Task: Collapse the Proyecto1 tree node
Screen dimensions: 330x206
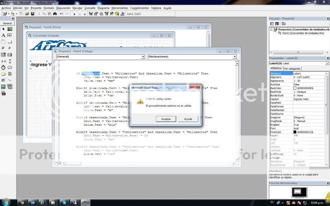Action: [271, 30]
